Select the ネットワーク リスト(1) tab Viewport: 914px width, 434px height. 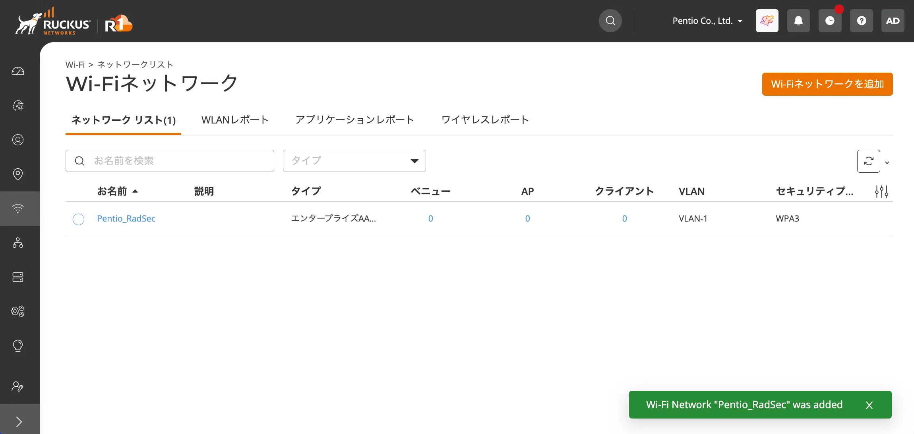(x=123, y=120)
